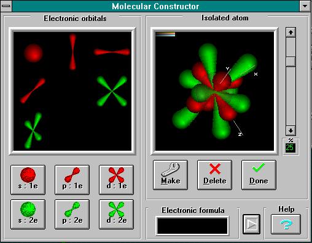Click the zoom scrollbar down arrow
Image resolution: width=312 pixels, height=243 pixels.
(x=291, y=130)
